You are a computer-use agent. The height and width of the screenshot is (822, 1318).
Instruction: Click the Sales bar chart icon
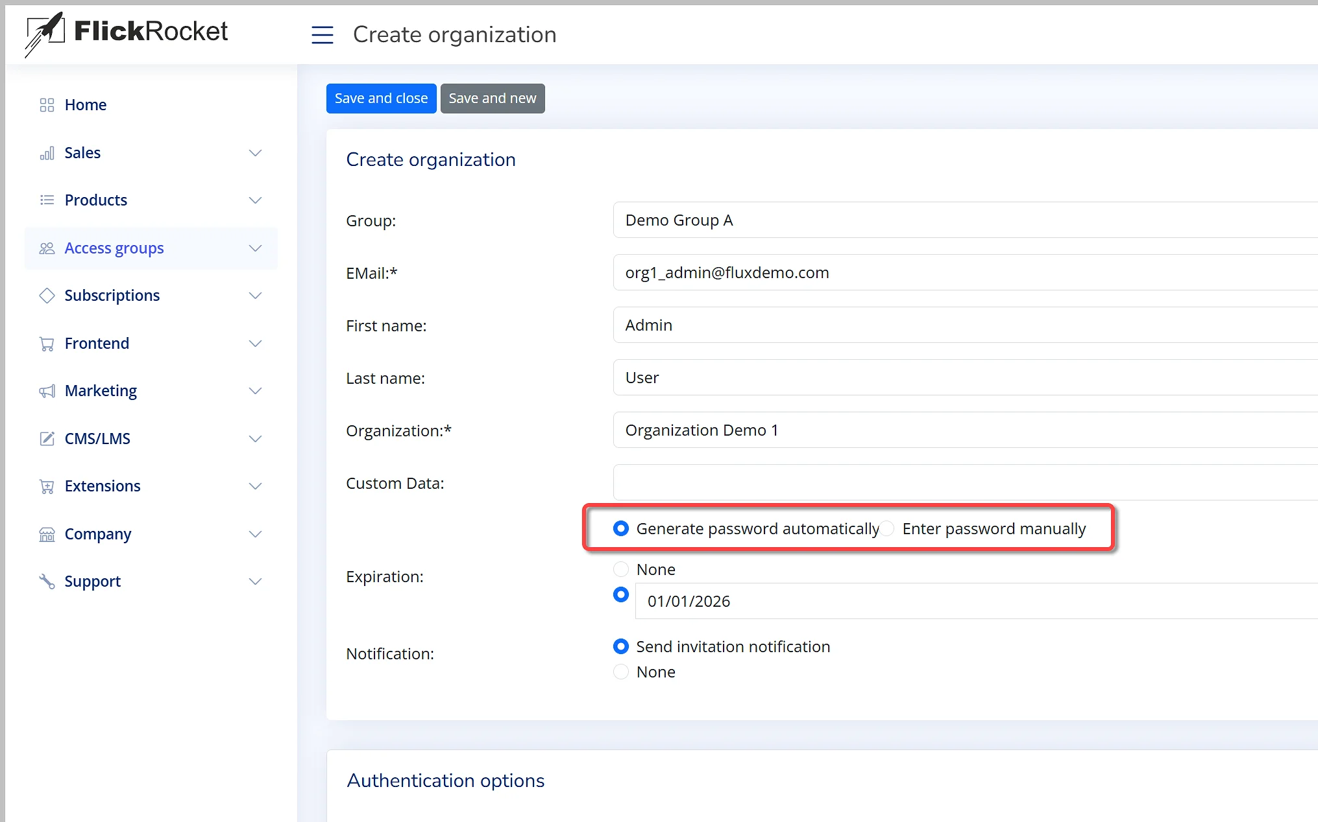(47, 153)
